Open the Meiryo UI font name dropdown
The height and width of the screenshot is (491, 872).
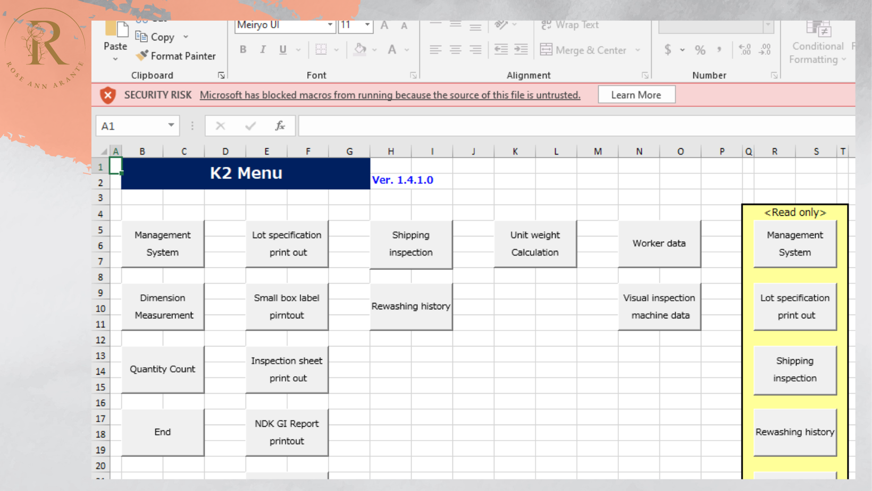(x=330, y=25)
